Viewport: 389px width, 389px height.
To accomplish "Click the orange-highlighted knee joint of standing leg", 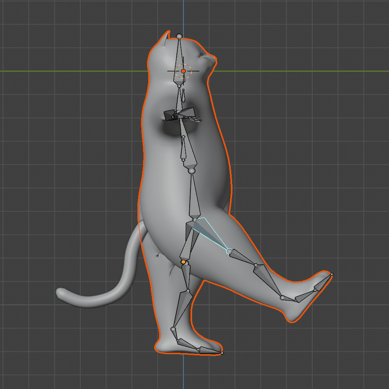I will [183, 262].
